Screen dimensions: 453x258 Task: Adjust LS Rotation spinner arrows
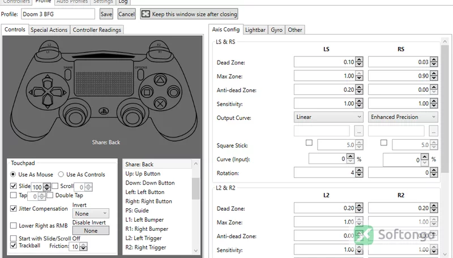pos(359,173)
